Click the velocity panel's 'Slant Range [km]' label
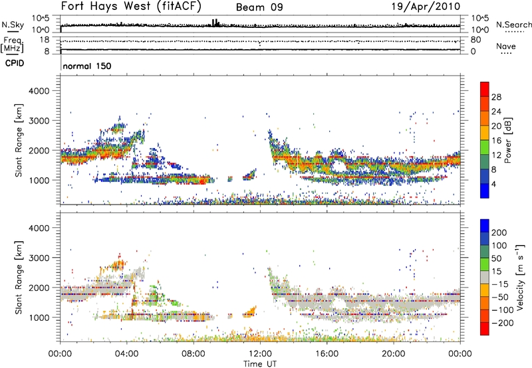 (19, 277)
